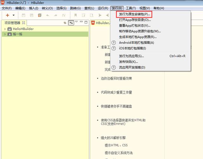Click the red plus New button
Viewport: 203px width, 159px height.
click(x=8, y=15)
